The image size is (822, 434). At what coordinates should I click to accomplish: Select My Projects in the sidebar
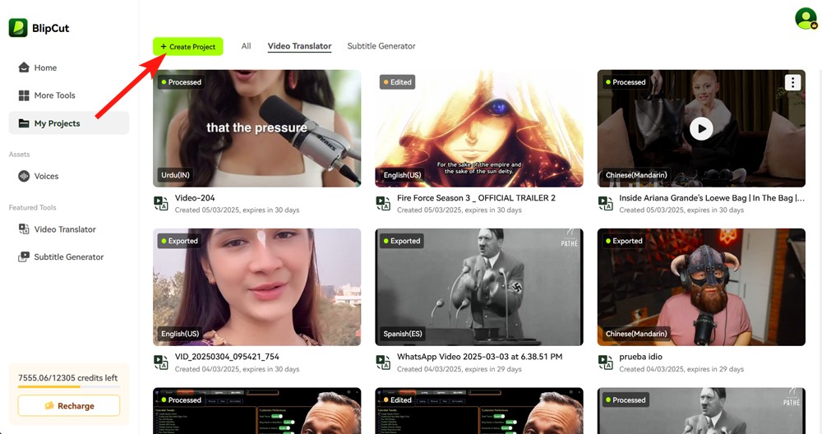click(69, 123)
